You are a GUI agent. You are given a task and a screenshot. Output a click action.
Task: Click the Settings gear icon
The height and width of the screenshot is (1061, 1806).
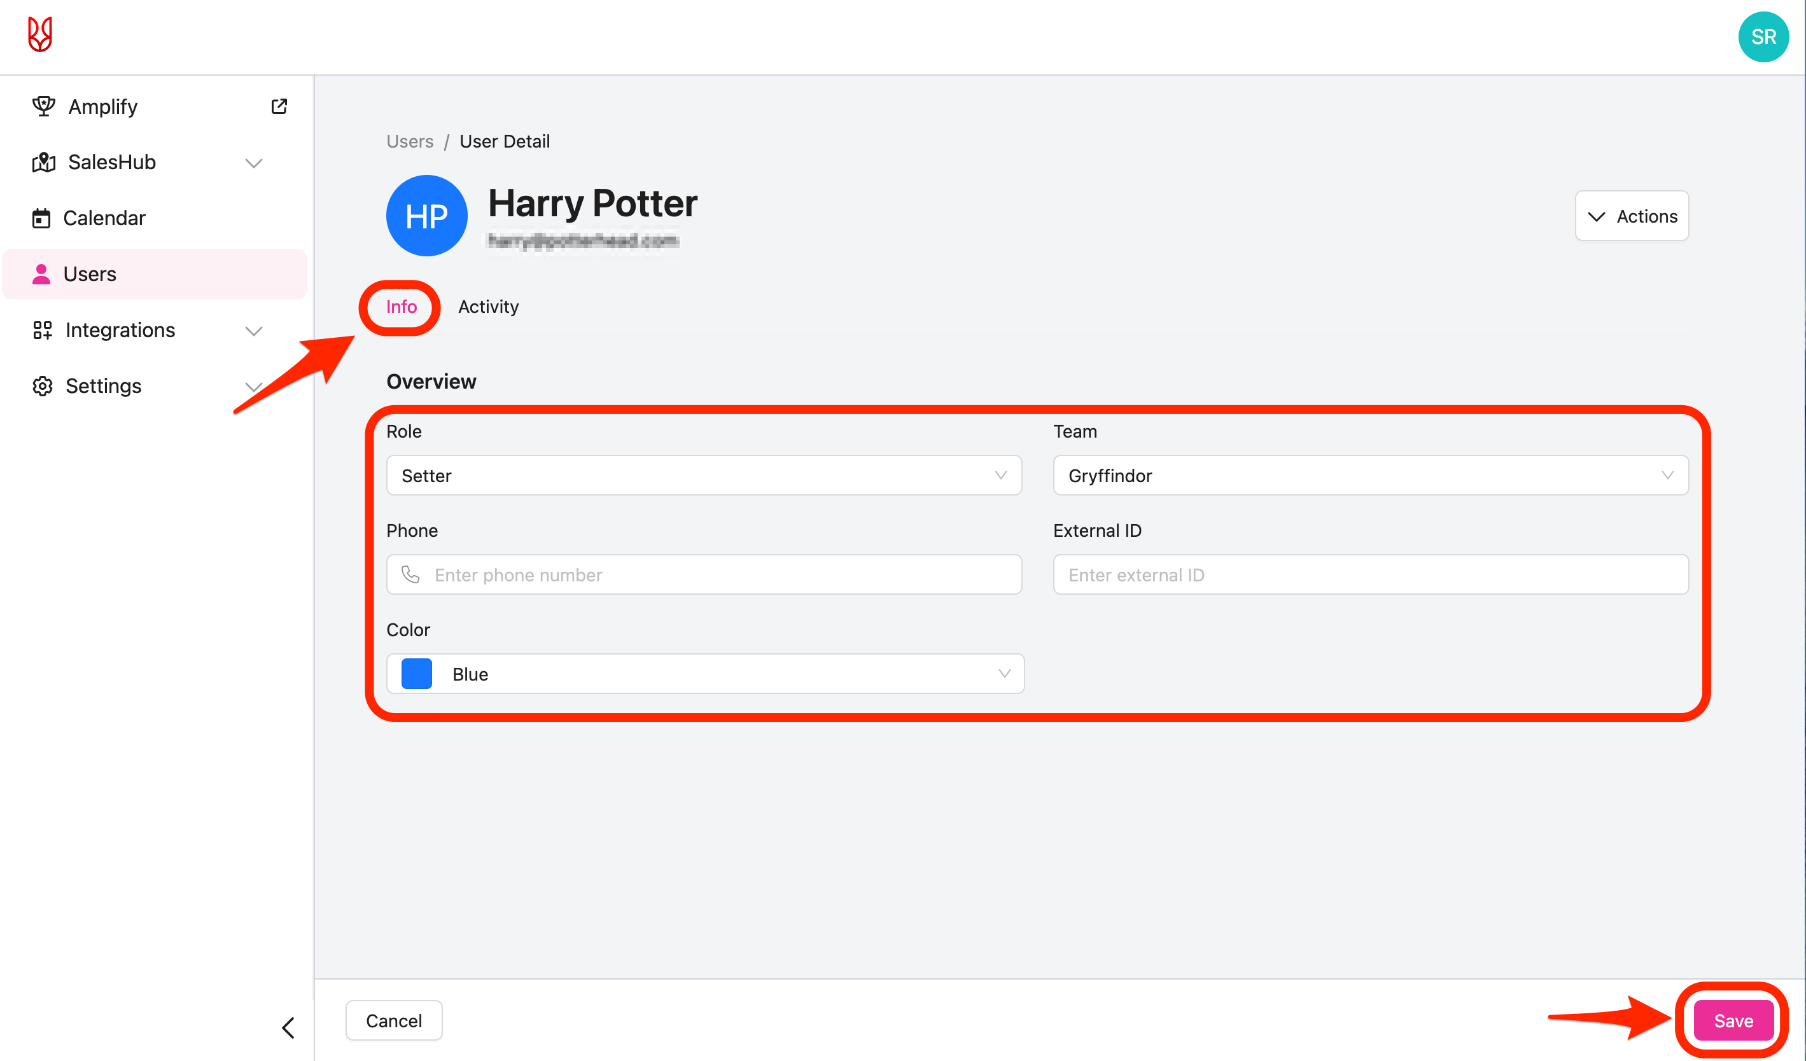pyautogui.click(x=42, y=386)
